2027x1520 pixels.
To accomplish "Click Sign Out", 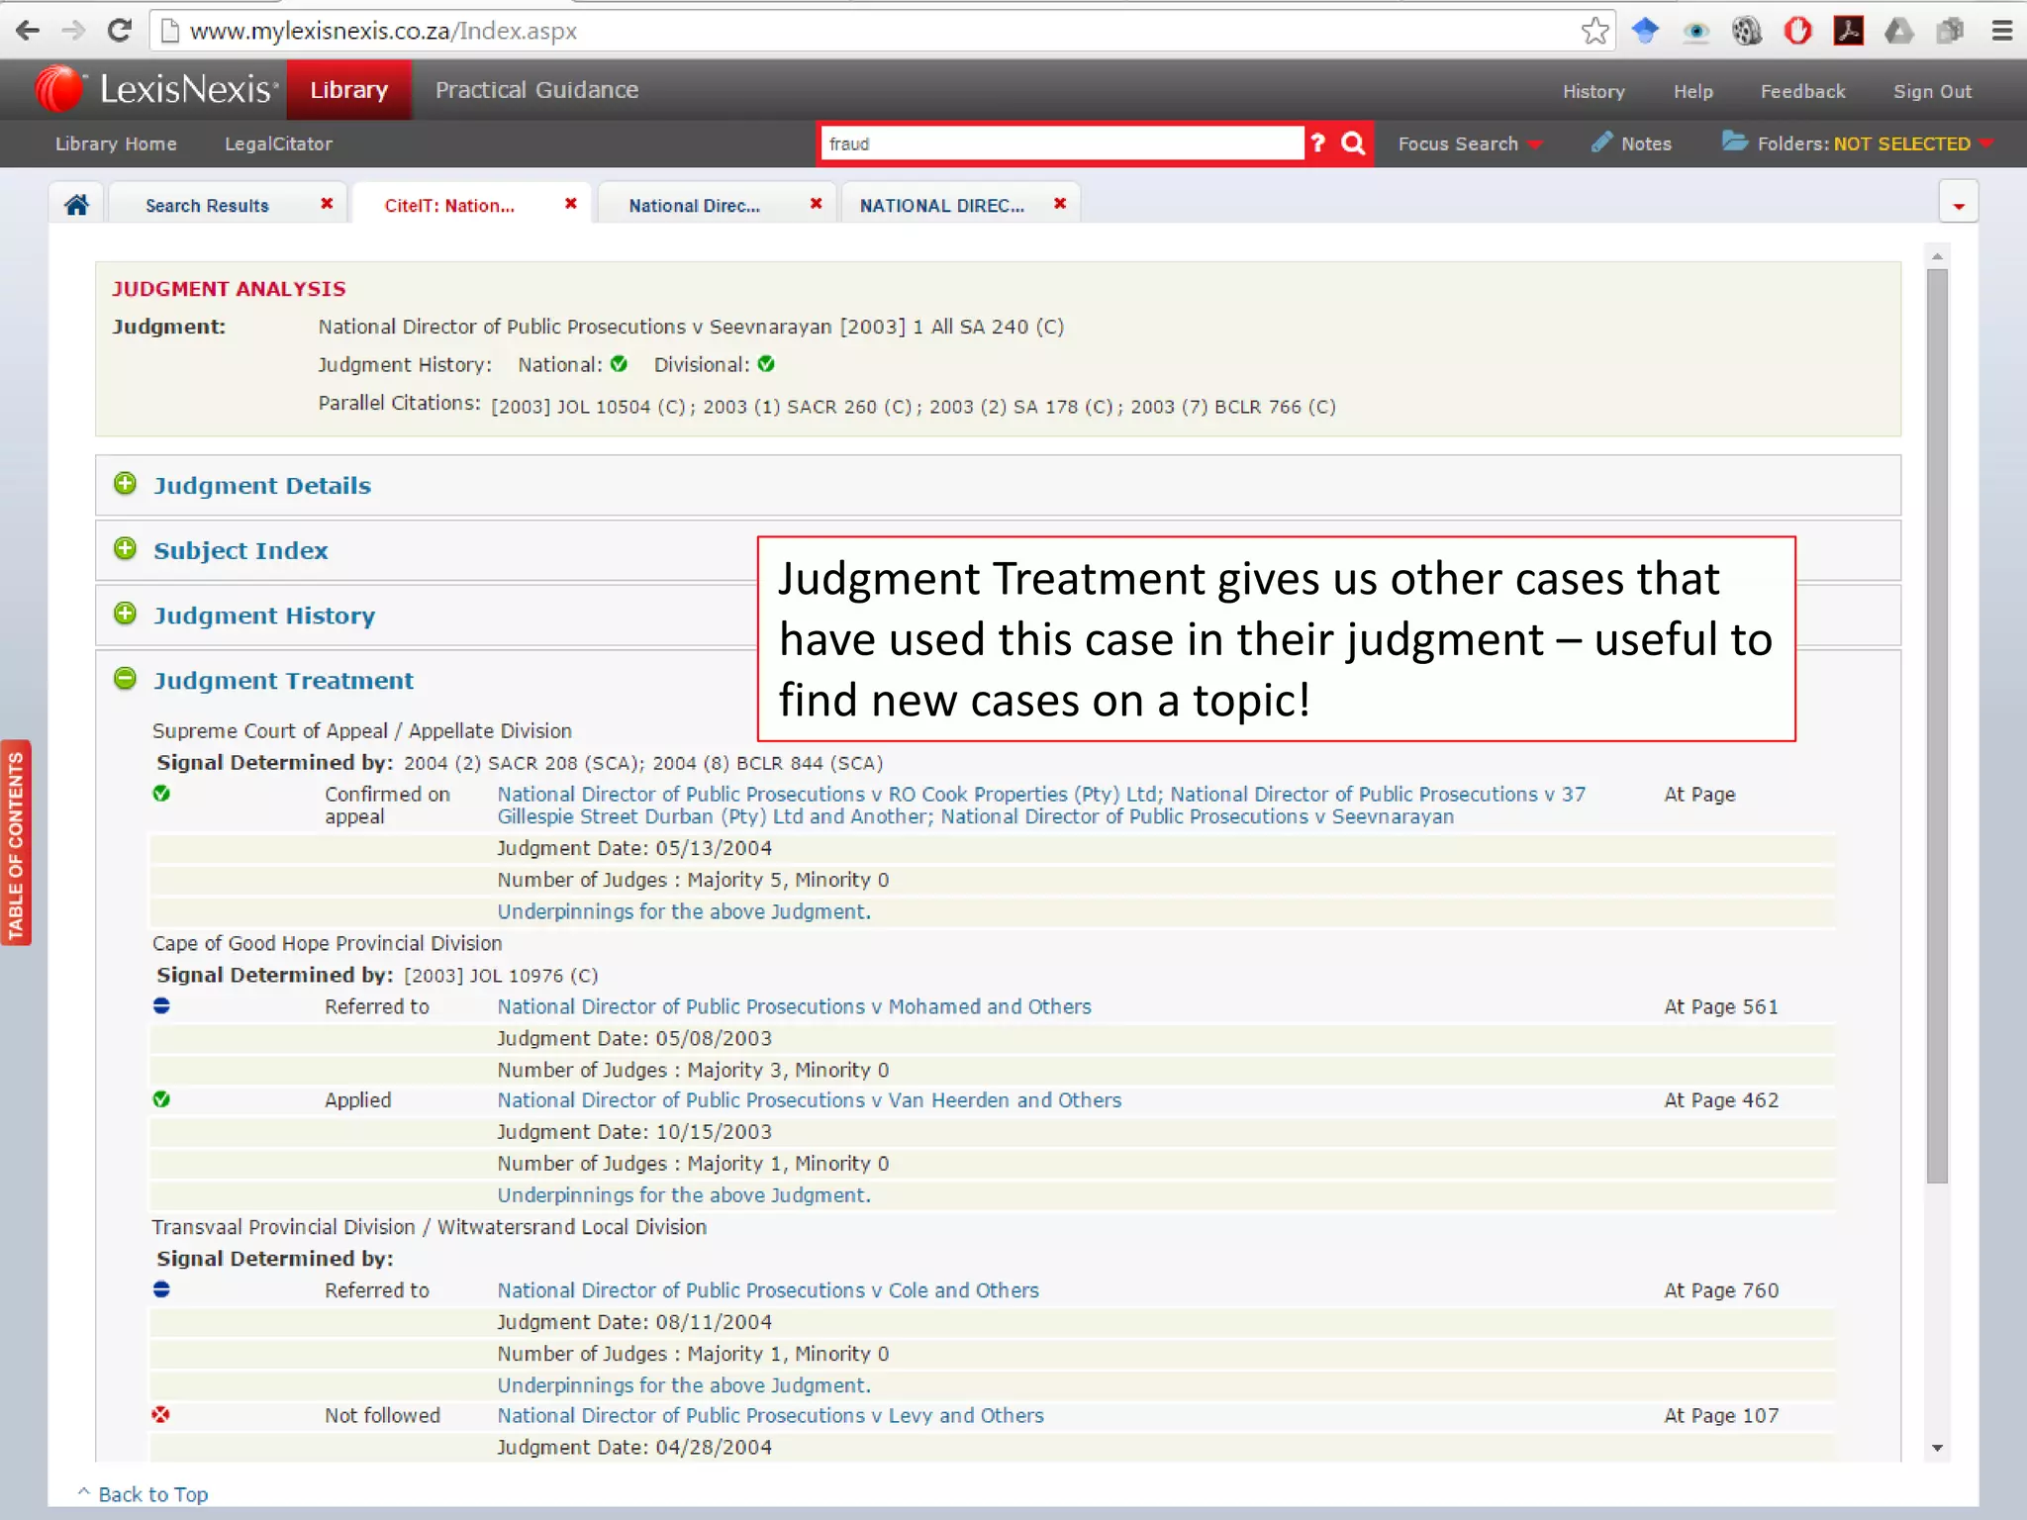I will 1932,92.
